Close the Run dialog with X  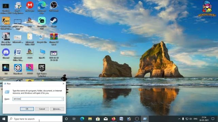click(x=64, y=84)
